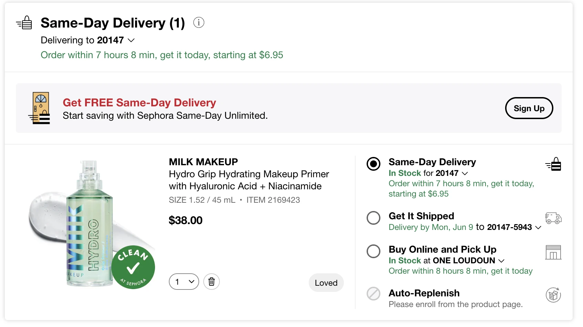Viewport: 583px width, 327px height.
Task: Open the Hydro Grip Hydrating Makeup Primer link
Action: coord(249,180)
